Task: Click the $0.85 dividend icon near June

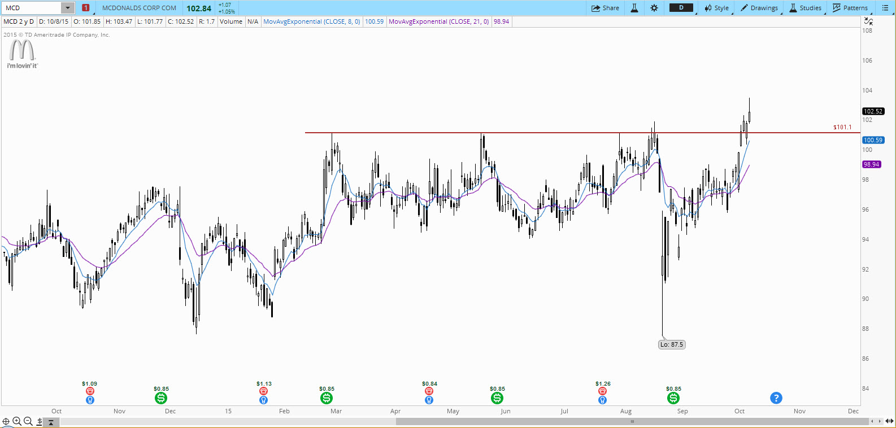Action: click(x=497, y=398)
